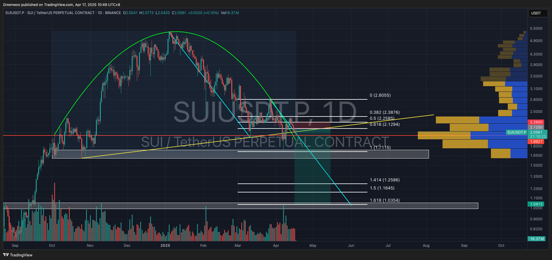The height and width of the screenshot is (260, 552).
Task: Click the grey 2.1250 price axis label
Action: tap(536, 127)
